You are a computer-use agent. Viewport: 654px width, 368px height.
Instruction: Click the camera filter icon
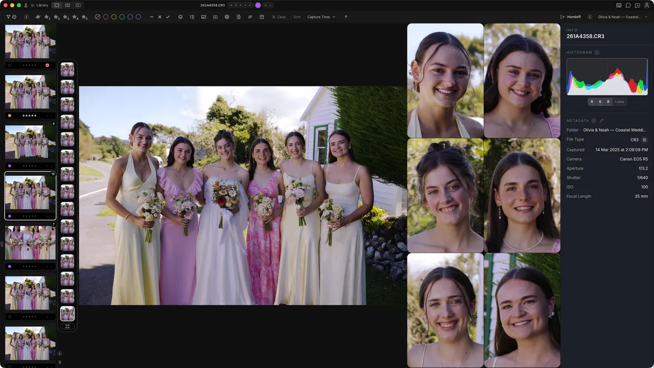click(215, 17)
